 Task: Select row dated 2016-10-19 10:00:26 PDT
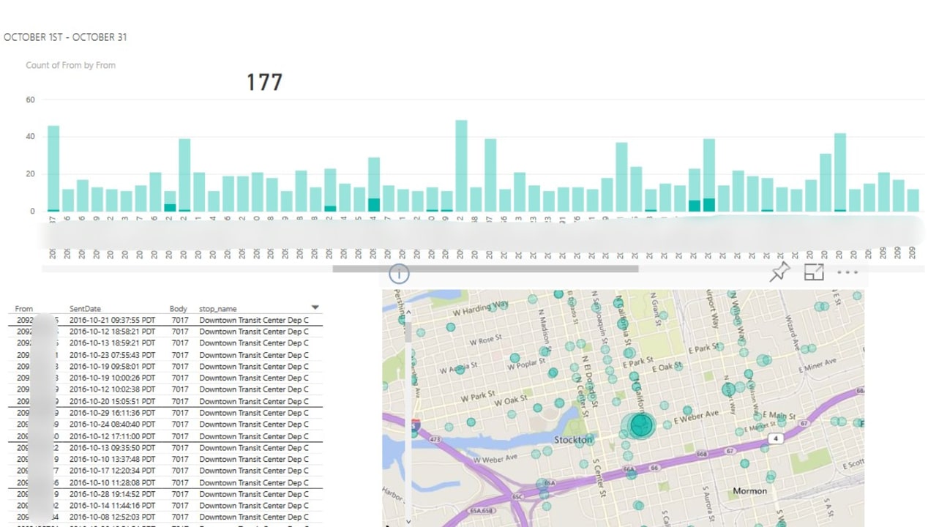click(165, 378)
